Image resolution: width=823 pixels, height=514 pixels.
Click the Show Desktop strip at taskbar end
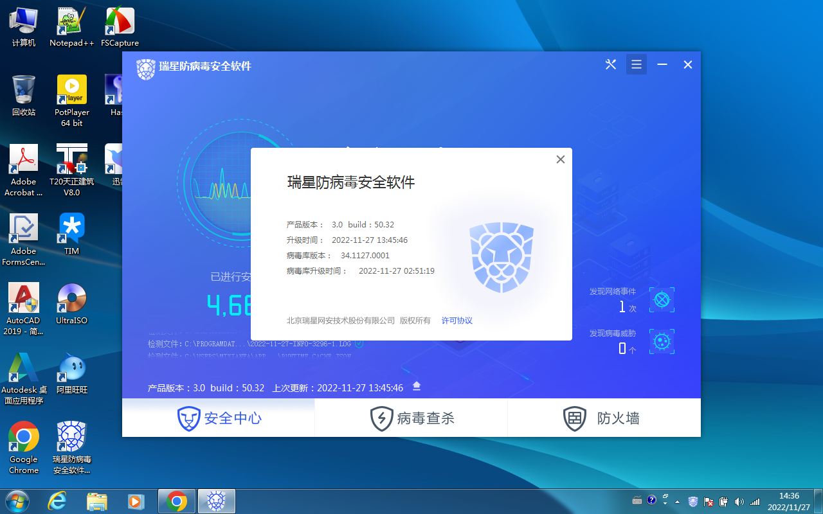pos(818,501)
